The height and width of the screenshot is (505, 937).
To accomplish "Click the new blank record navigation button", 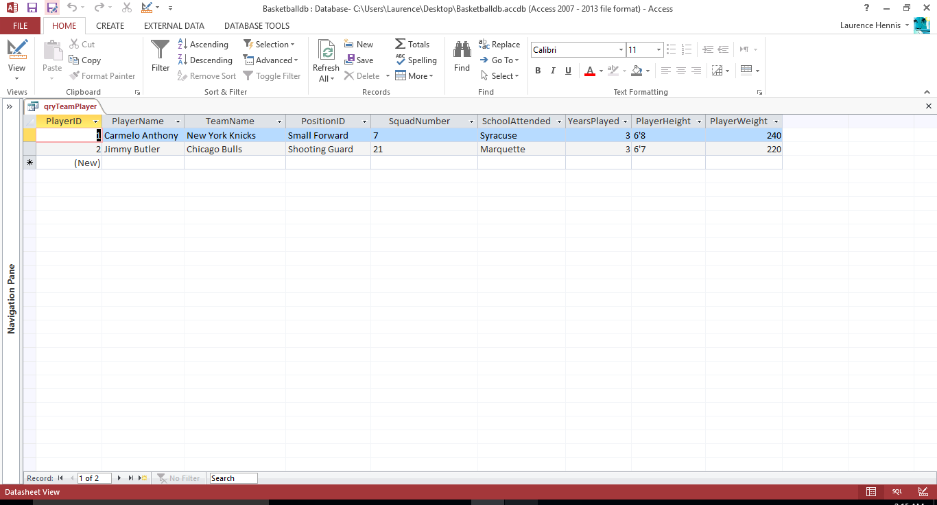I will tap(143, 478).
